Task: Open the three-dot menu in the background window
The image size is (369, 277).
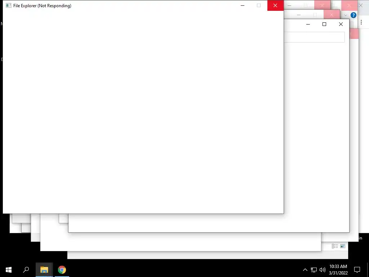Action: coord(361,22)
